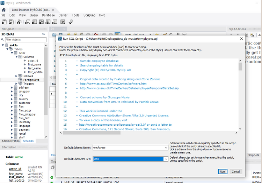This screenshot has width=262, height=183.
Task: Close the Local instance connection tab
Action: click(x=53, y=10)
